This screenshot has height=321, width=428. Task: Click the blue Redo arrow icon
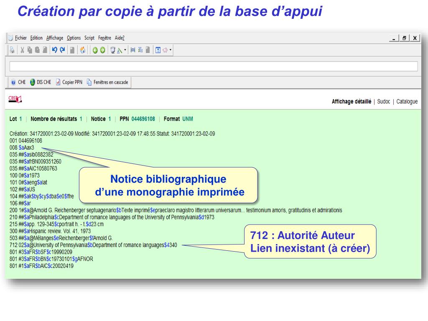(62, 50)
